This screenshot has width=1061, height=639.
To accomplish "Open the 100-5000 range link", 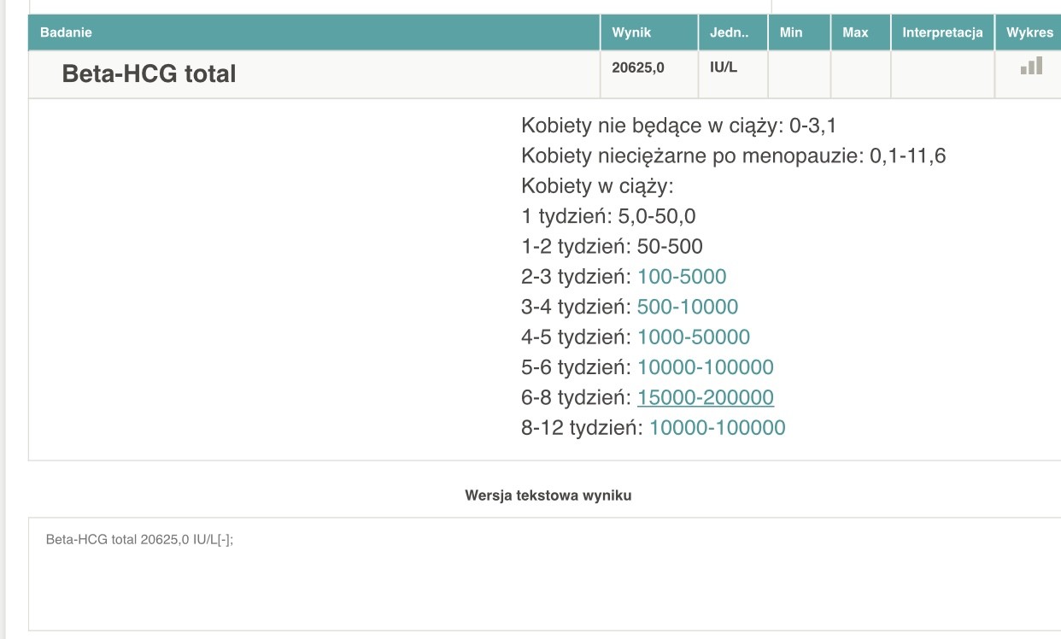I will pyautogui.click(x=682, y=277).
